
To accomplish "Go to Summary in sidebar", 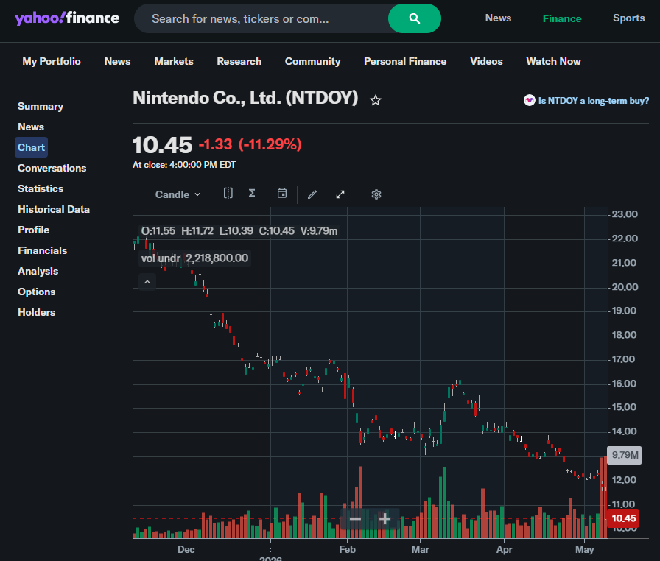I will tap(41, 107).
